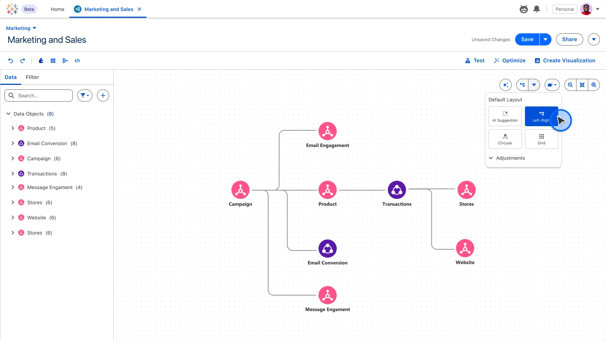Viewport: 606px width, 341px height.
Task: Select the Message Engament (4) tree row
Action: (57, 187)
